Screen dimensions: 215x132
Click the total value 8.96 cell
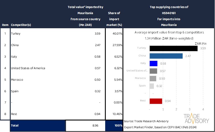click(85, 126)
